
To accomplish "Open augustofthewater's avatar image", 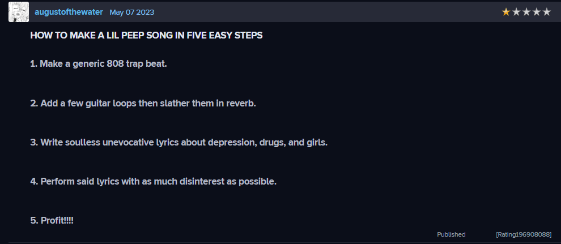I will point(19,12).
